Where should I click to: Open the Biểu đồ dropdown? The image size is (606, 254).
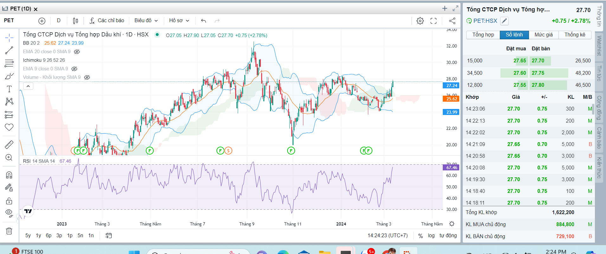(146, 21)
